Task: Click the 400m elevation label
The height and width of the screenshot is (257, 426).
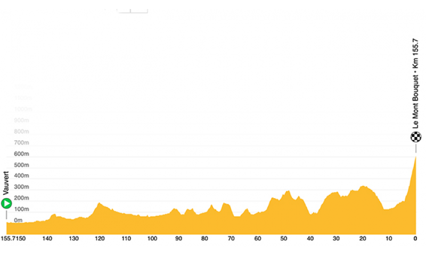Action: [x=21, y=176]
